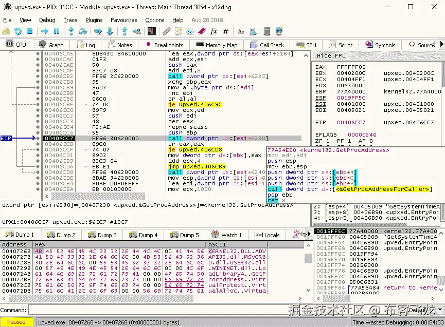Click GetProcAddressForCaller reference in popup
The height and width of the screenshot is (327, 445).
click(382, 189)
